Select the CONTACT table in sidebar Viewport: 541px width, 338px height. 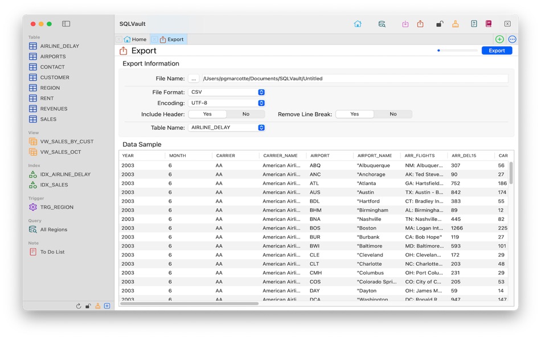coord(52,67)
